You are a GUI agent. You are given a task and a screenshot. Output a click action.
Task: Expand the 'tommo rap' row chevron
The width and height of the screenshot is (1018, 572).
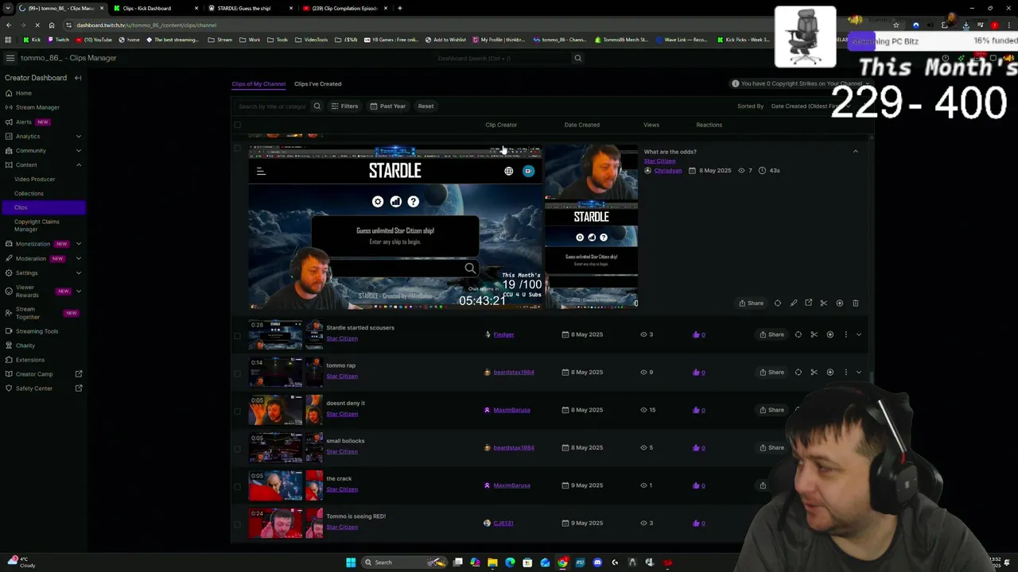[x=858, y=373]
